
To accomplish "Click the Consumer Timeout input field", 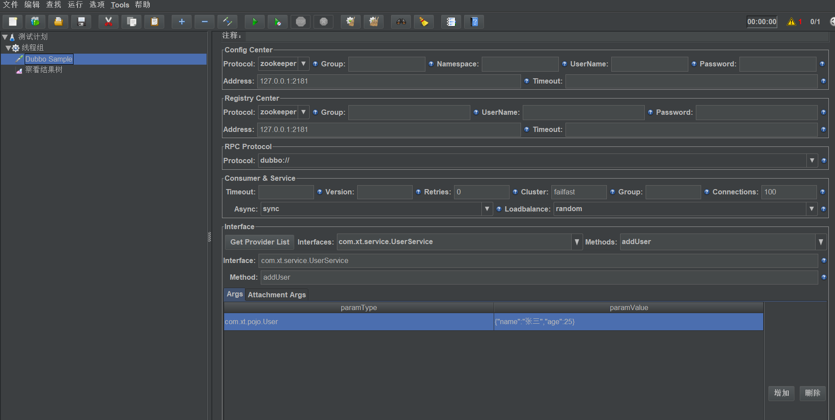I will [286, 192].
